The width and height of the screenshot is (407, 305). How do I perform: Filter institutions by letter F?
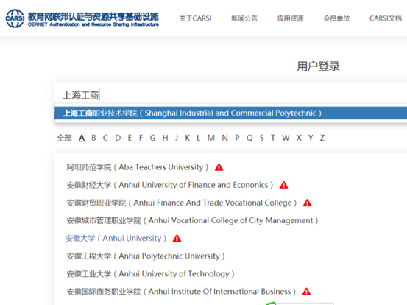point(141,138)
